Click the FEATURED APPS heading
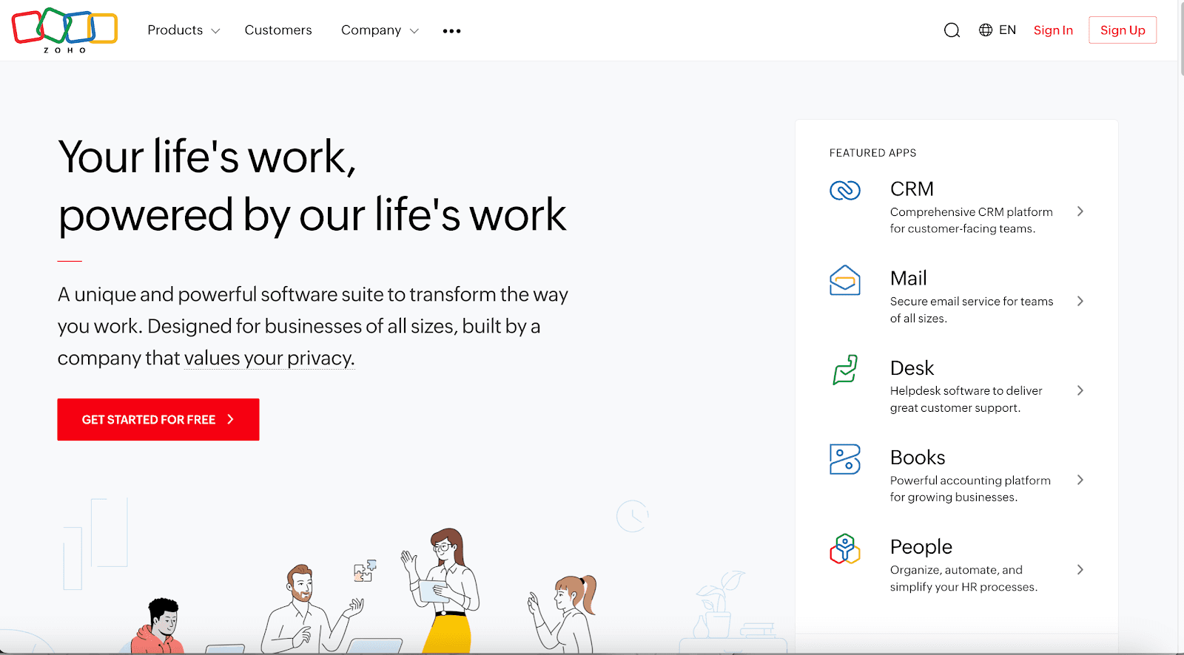The width and height of the screenshot is (1184, 655). coord(872,153)
